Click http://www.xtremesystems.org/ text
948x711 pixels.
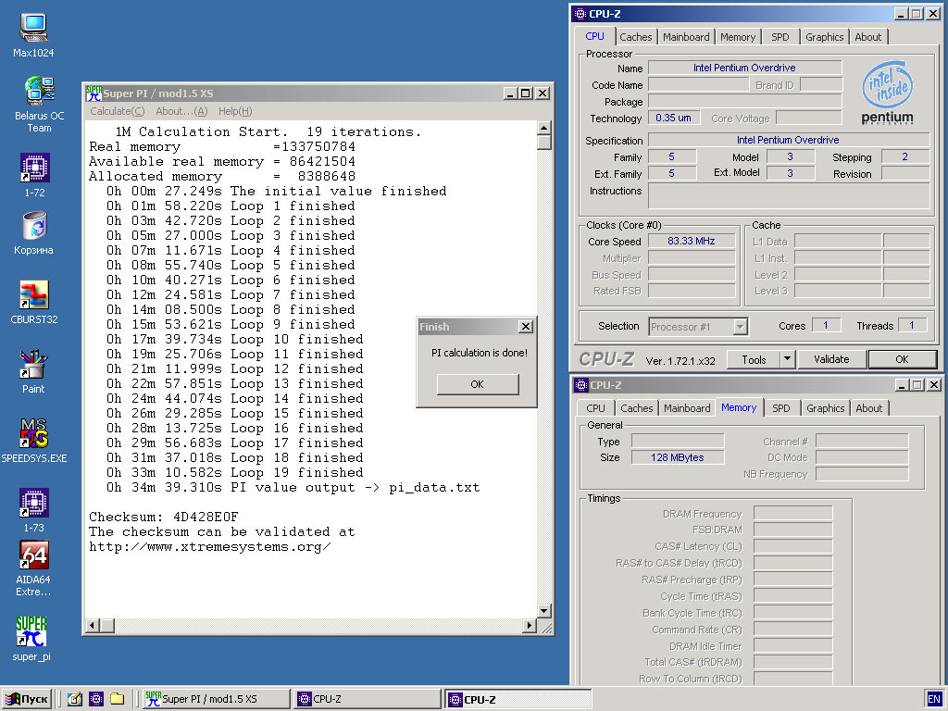[210, 546]
